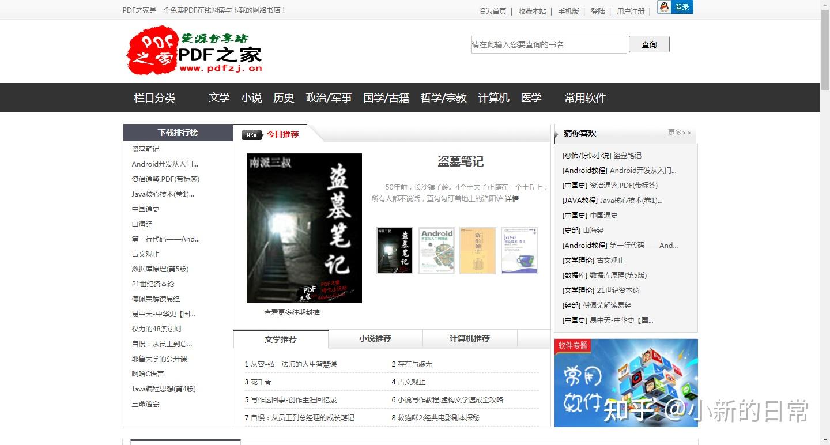The image size is (830, 445).
Task: Open 花千骨 in literature recommendations
Action: [x=261, y=382]
